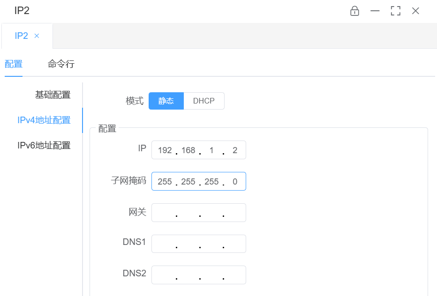The height and width of the screenshot is (296, 437).
Task: Click IP second octet 168
Action: click(x=188, y=150)
